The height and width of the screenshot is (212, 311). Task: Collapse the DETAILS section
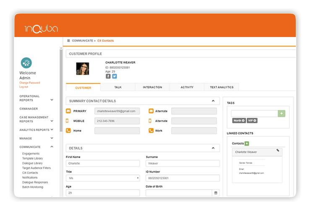213,148
